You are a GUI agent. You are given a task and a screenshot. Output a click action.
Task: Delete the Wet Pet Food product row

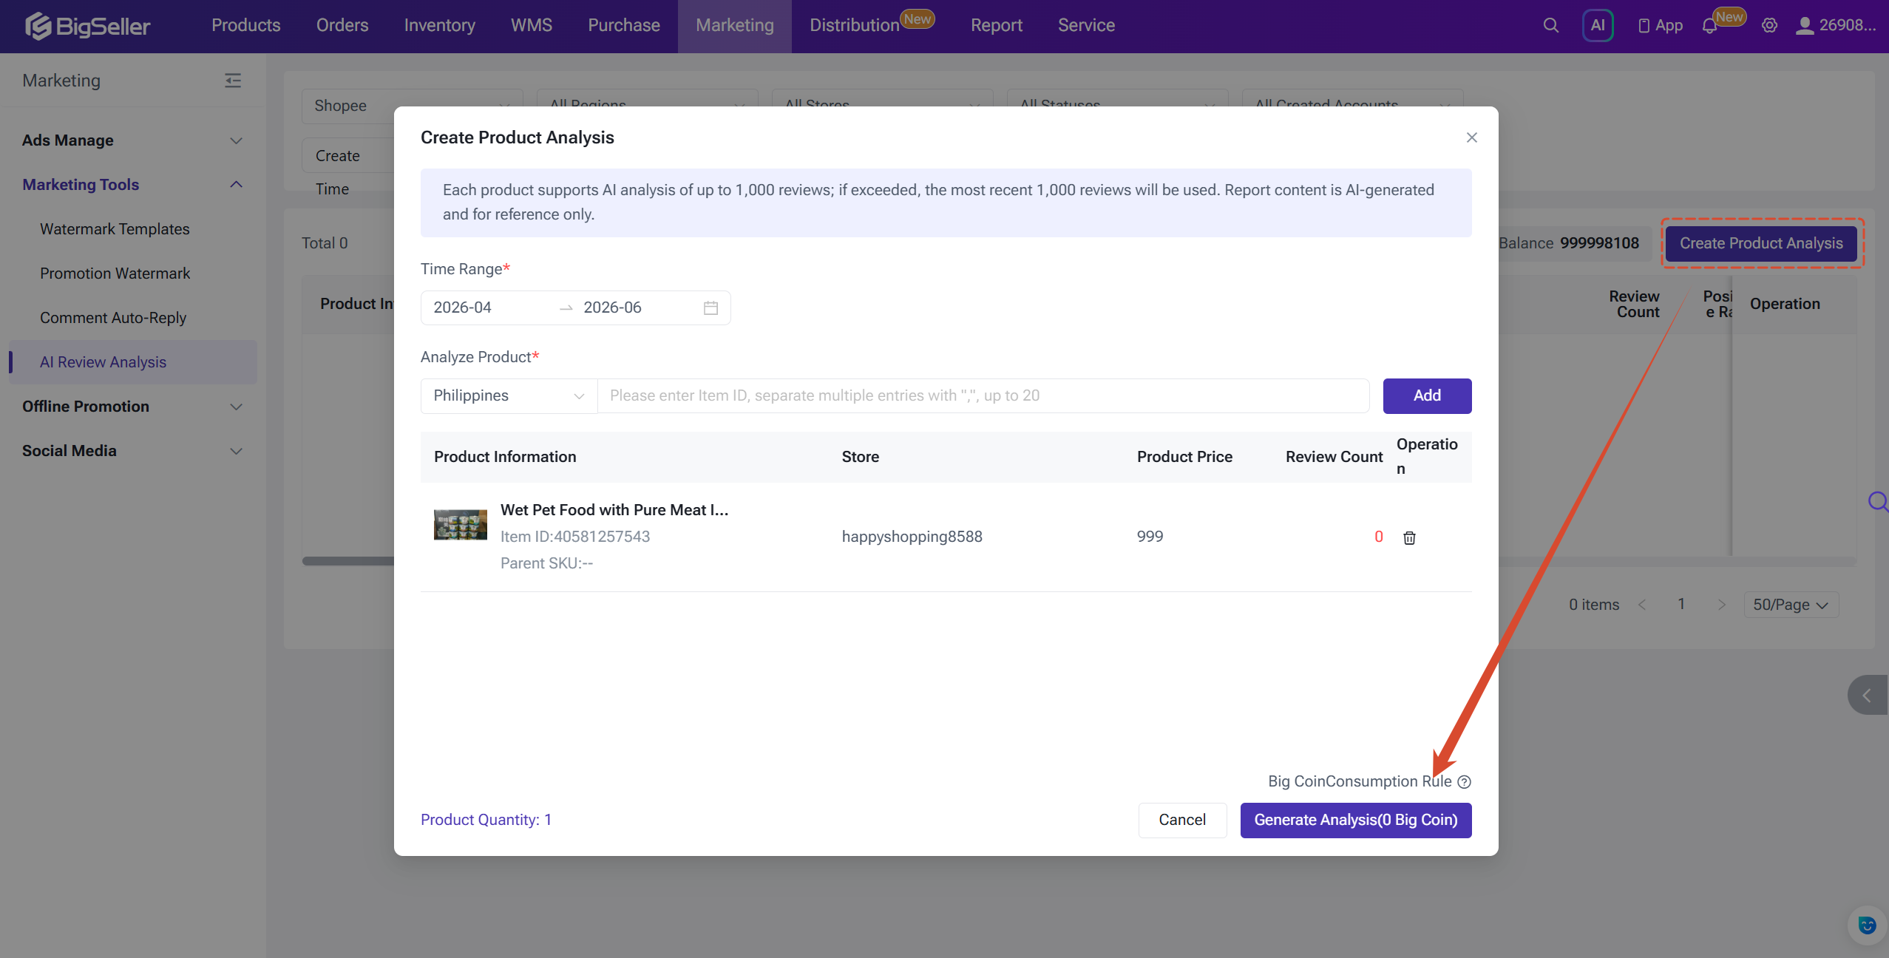[x=1409, y=537]
